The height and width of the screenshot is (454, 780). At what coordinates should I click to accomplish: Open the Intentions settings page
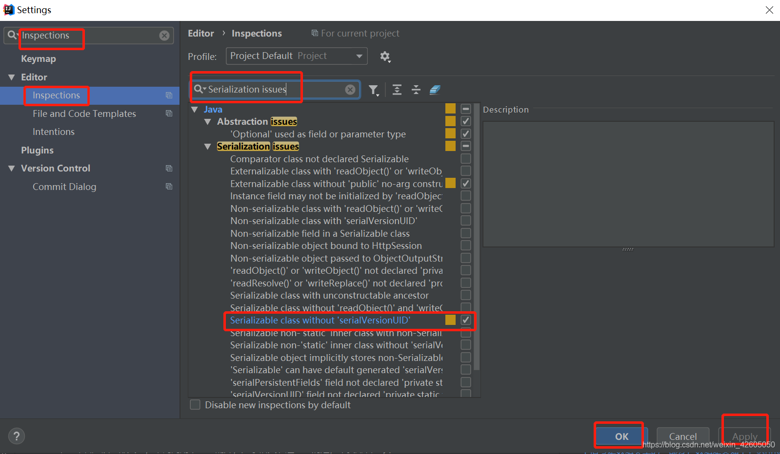coord(54,132)
